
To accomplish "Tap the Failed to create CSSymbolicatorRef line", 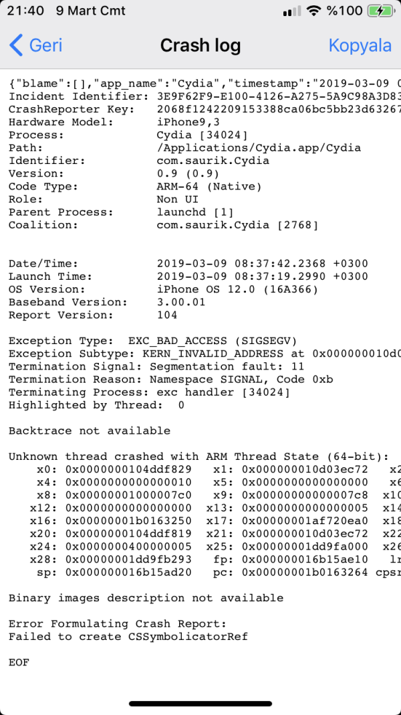I will 128,636.
